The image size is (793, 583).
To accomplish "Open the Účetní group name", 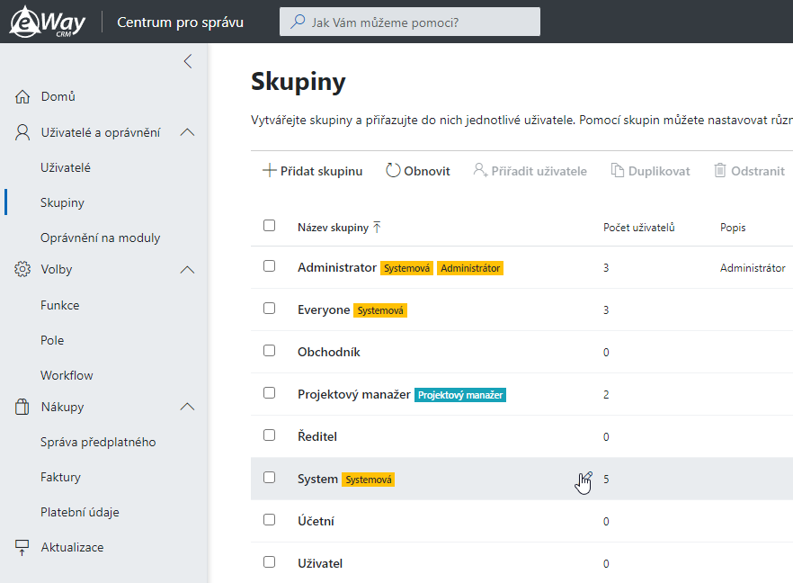I will (x=316, y=521).
